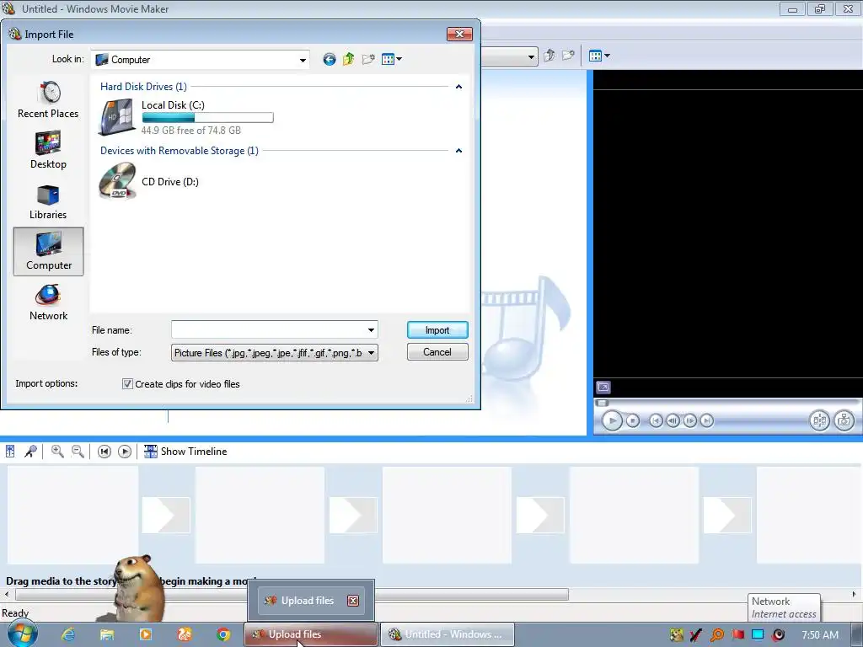The height and width of the screenshot is (647, 863).
Task: Click the Upload files preview thumbnail
Action: click(311, 601)
